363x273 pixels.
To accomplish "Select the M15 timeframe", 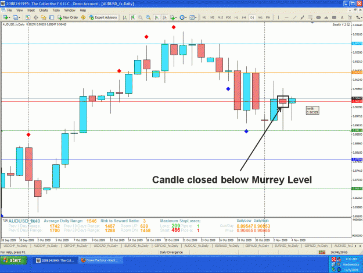I will click(220, 17).
